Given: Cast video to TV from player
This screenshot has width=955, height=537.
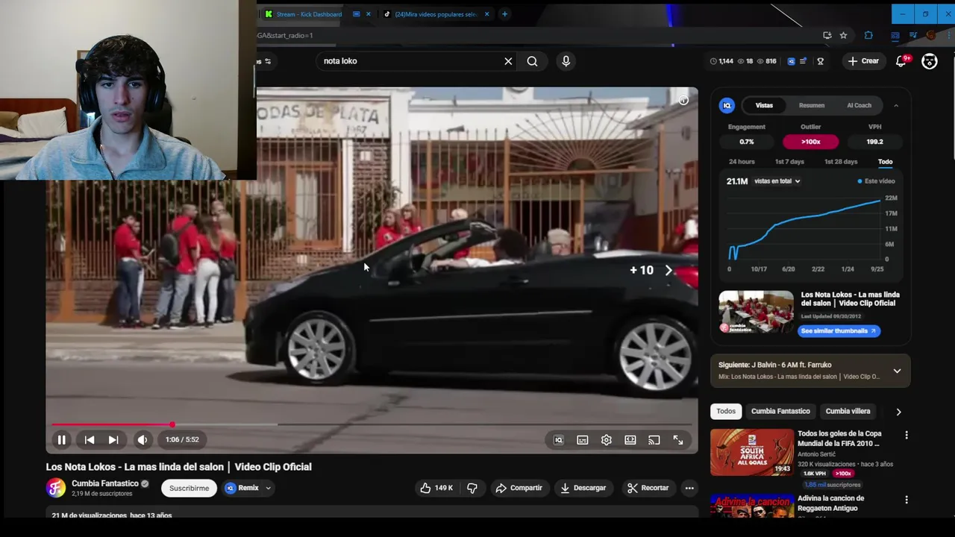Looking at the screenshot, I should (x=654, y=440).
